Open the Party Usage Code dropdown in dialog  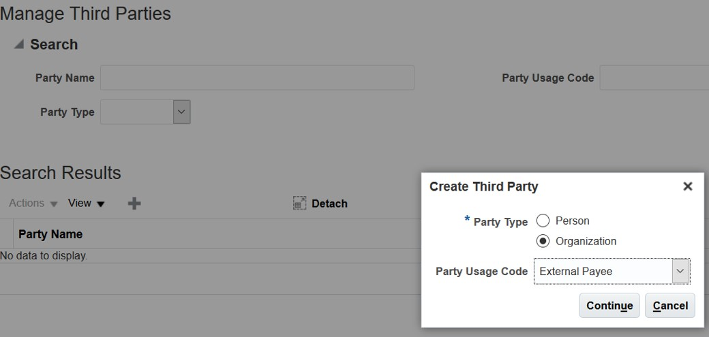tap(680, 271)
